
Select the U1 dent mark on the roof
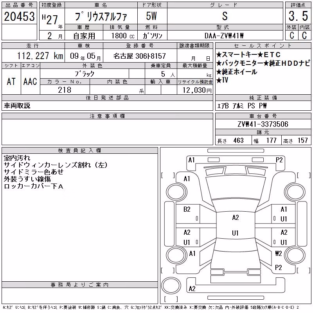coord(236,233)
